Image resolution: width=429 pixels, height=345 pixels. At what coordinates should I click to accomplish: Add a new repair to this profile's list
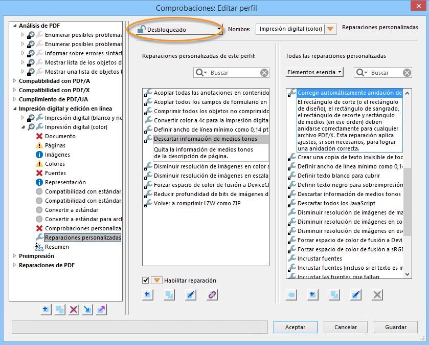click(x=147, y=295)
